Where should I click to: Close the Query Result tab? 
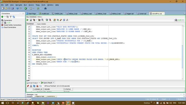click(53, 83)
